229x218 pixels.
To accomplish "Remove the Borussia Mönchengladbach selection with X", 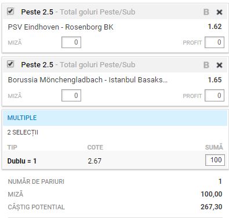I will coord(219,65).
